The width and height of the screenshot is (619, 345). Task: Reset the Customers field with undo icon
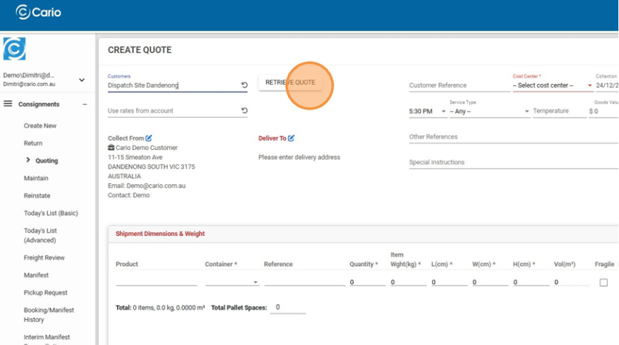(x=244, y=85)
